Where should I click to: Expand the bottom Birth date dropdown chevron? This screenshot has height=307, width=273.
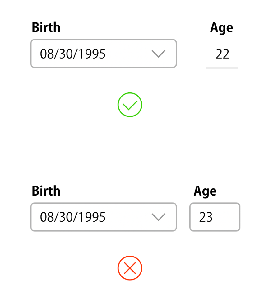tap(158, 217)
